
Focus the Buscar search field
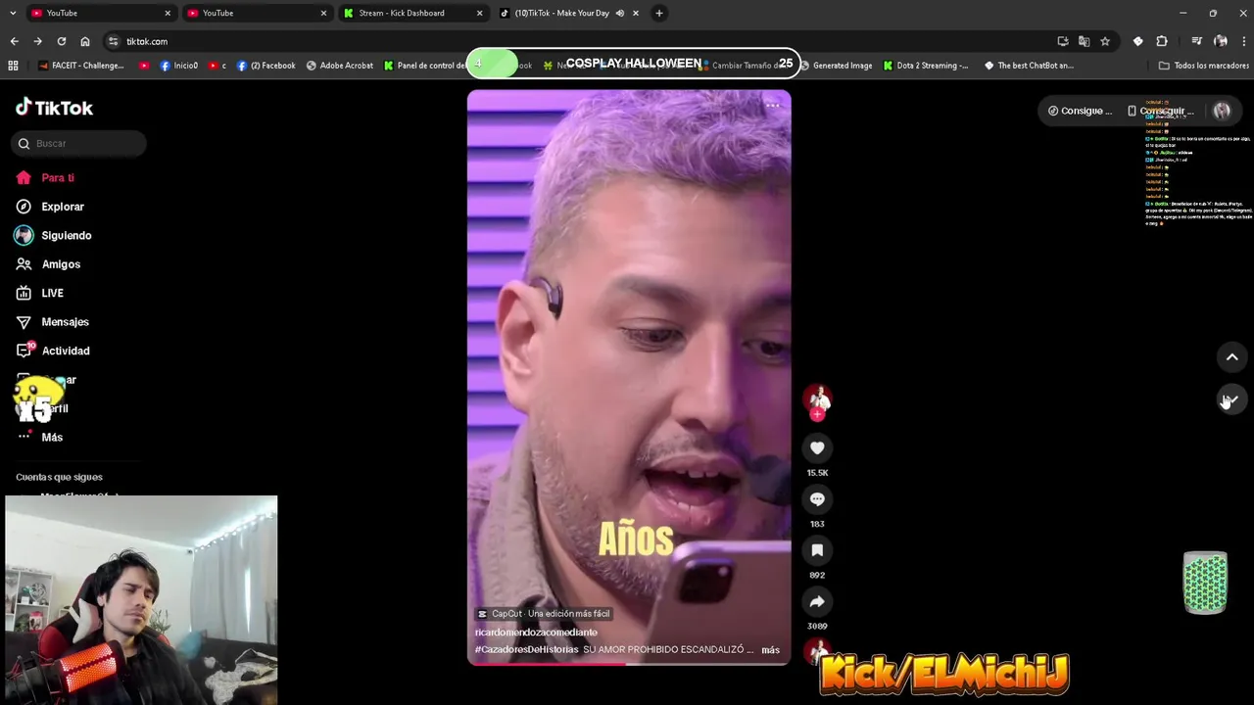[x=78, y=144]
